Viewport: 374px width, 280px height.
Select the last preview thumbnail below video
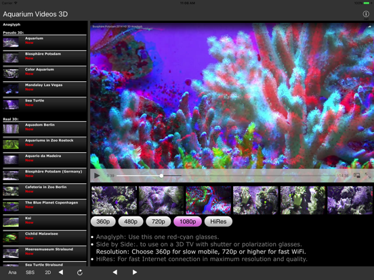(x=350, y=200)
